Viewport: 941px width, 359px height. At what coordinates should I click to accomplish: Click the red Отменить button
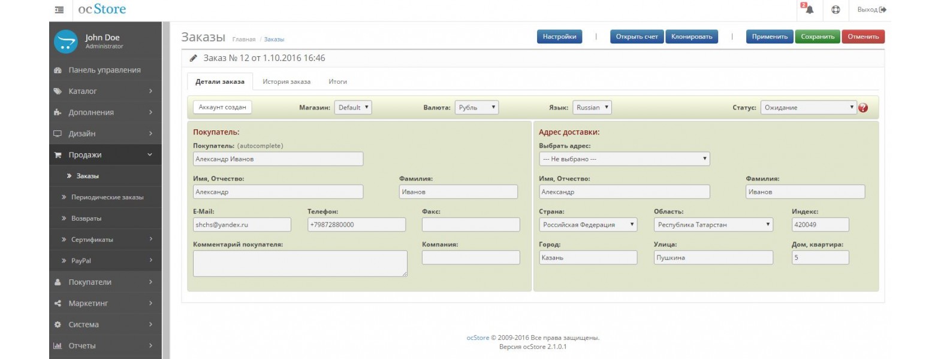[863, 36]
